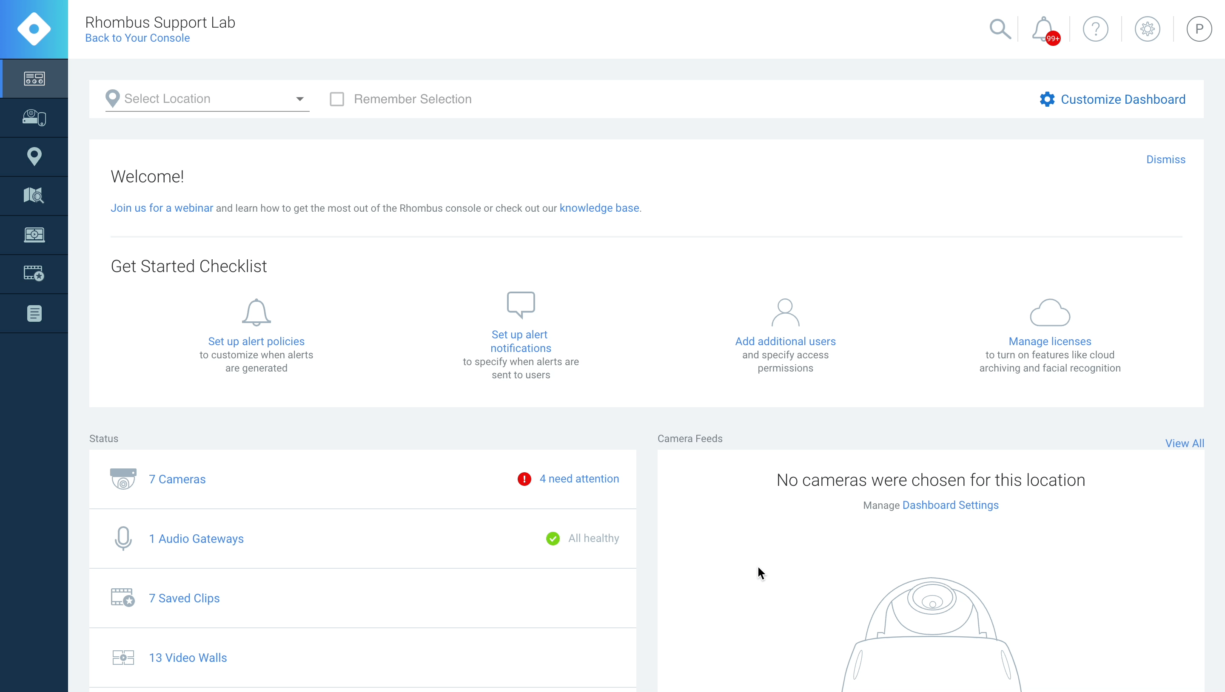The width and height of the screenshot is (1225, 692).
Task: Open the Devices sidebar icon
Action: tap(34, 118)
